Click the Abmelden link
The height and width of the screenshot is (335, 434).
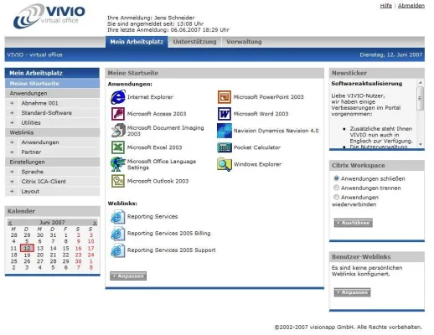411,6
